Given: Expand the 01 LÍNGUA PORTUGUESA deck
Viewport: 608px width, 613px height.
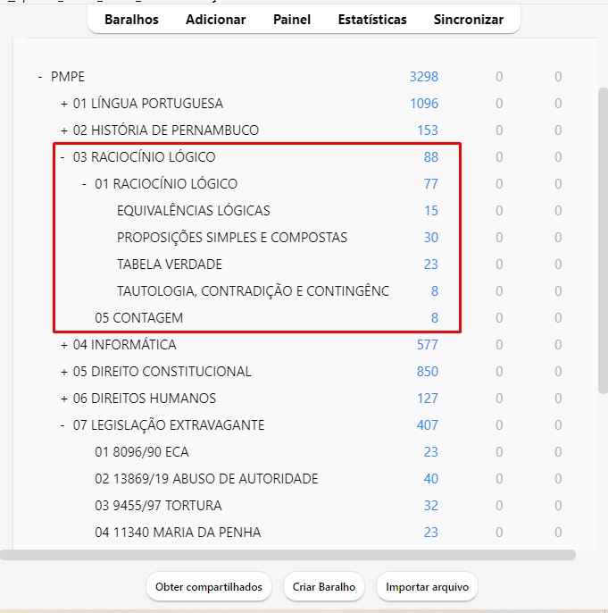Looking at the screenshot, I should coord(64,104).
